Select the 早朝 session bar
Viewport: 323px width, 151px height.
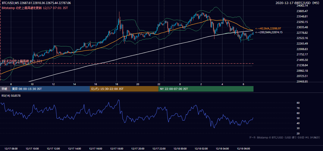[5, 89]
